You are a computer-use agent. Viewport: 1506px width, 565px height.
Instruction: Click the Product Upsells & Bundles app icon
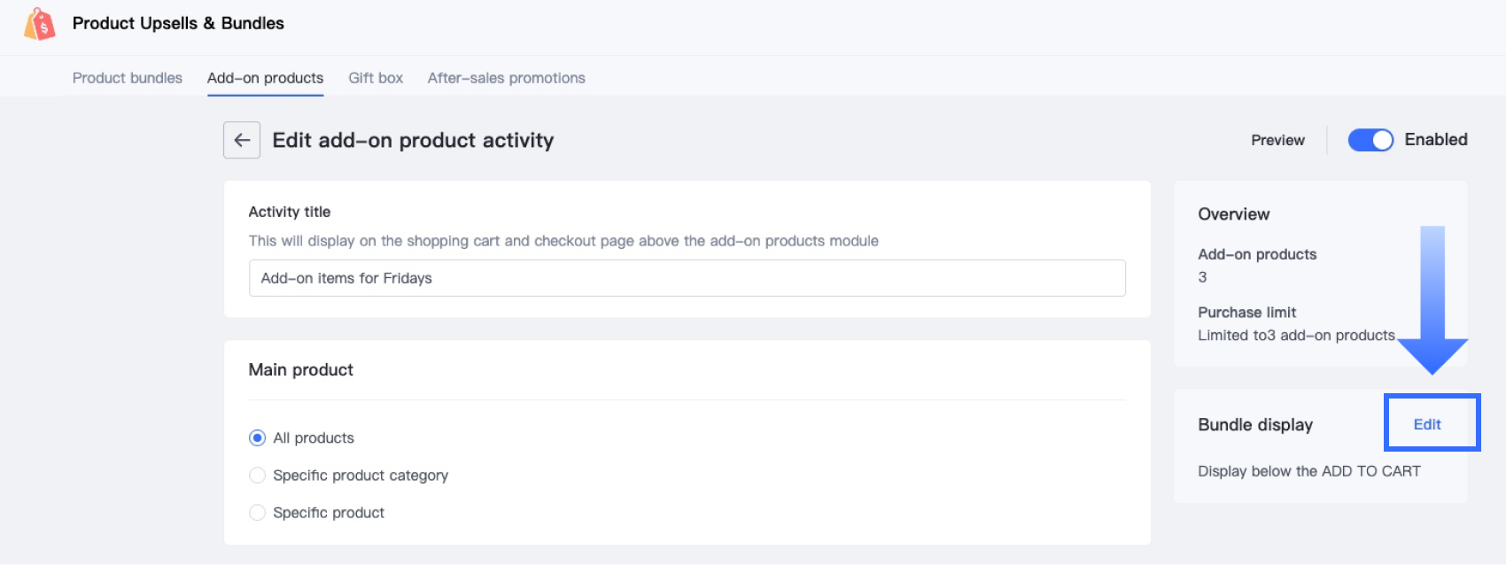tap(40, 24)
